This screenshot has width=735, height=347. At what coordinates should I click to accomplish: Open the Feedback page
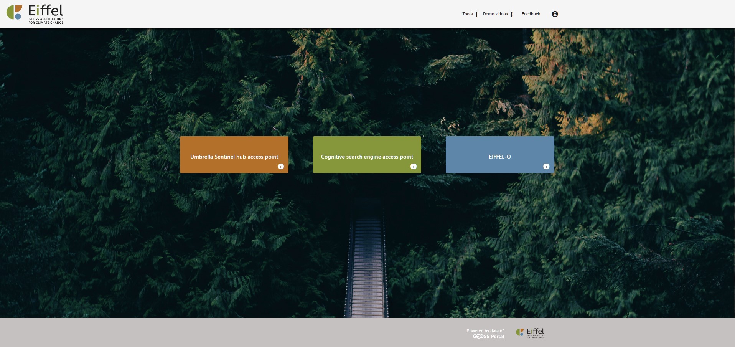[531, 14]
